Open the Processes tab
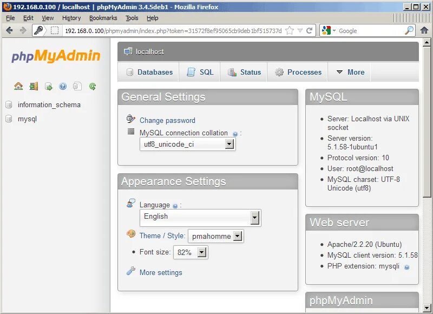This screenshot has width=433, height=314. click(298, 72)
